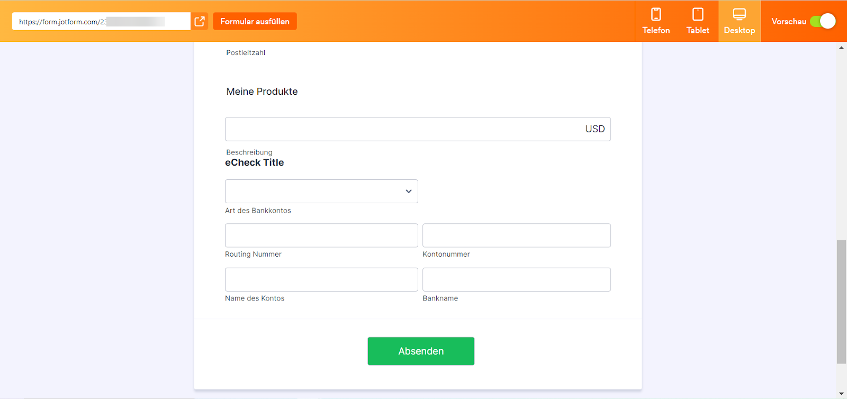The height and width of the screenshot is (399, 847).
Task: Click the Desktop monitor preview icon
Action: point(740,14)
